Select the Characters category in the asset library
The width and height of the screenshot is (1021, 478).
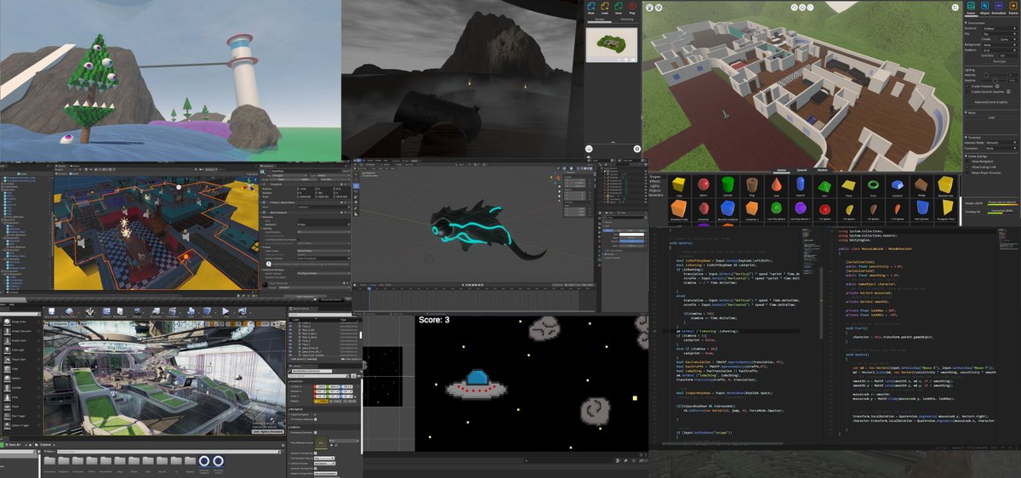tap(656, 195)
